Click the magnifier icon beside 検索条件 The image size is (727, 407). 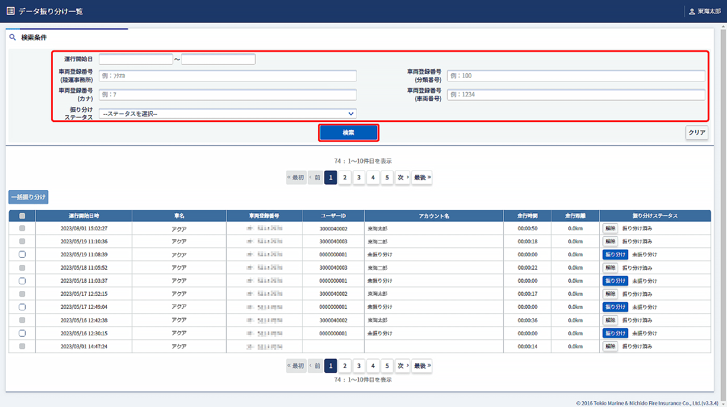pyautogui.click(x=13, y=37)
